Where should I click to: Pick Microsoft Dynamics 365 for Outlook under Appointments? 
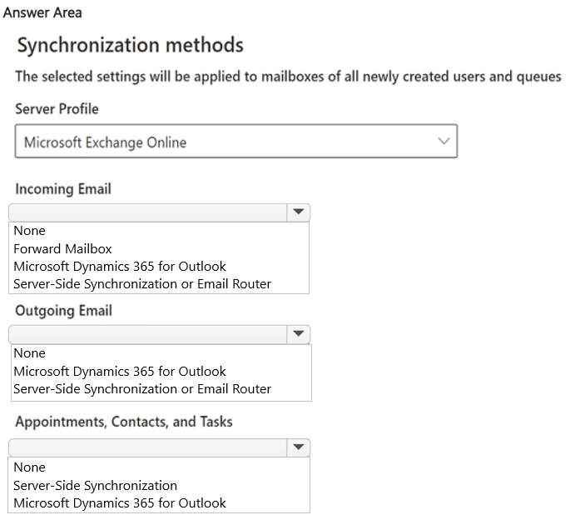click(120, 502)
